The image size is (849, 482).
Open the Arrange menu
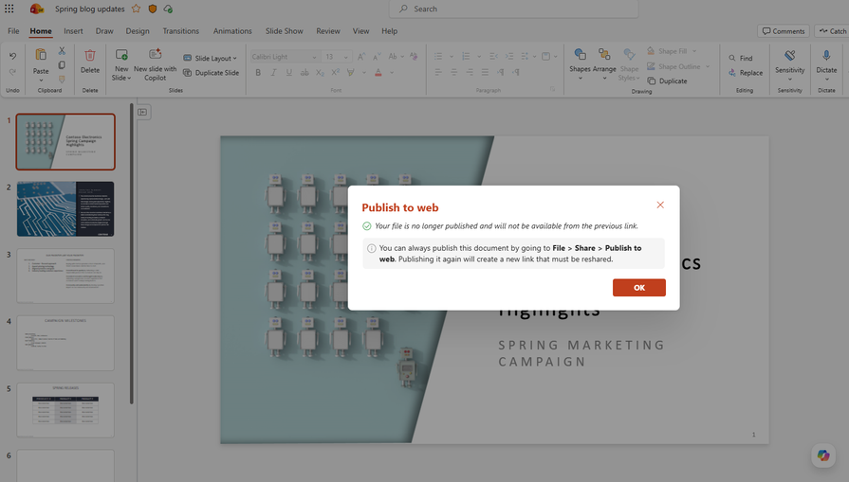point(604,64)
